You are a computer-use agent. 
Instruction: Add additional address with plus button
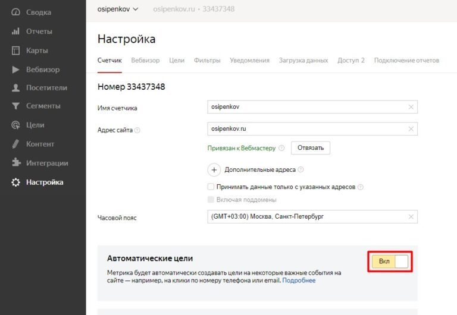[214, 170]
